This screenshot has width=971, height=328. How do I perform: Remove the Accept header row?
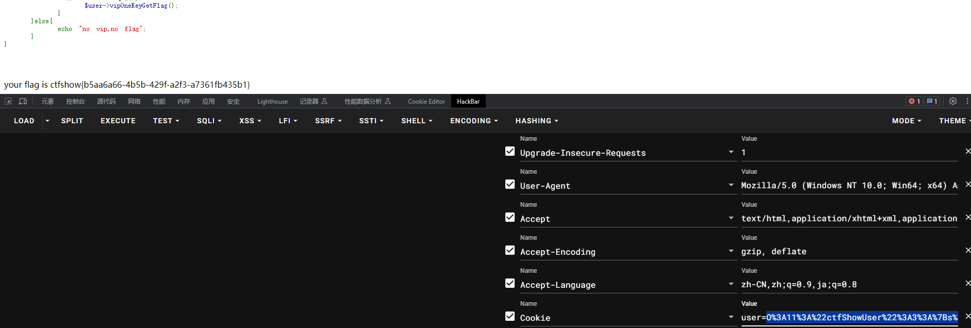pos(968,217)
